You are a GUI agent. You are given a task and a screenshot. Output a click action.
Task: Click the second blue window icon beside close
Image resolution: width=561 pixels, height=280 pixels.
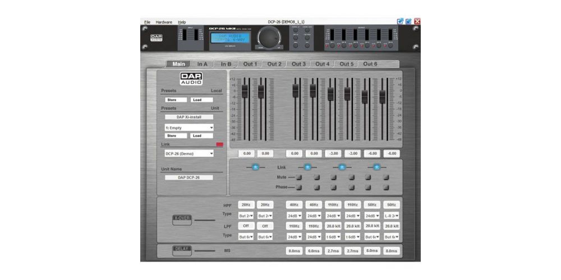(408, 21)
